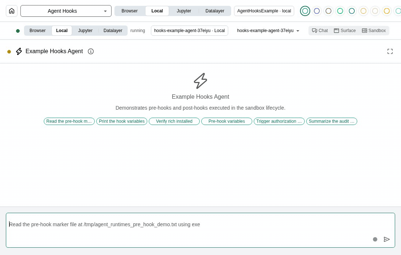401x255 pixels.
Task: Switch to Jupyter in the top runtime tabs
Action: tap(184, 11)
